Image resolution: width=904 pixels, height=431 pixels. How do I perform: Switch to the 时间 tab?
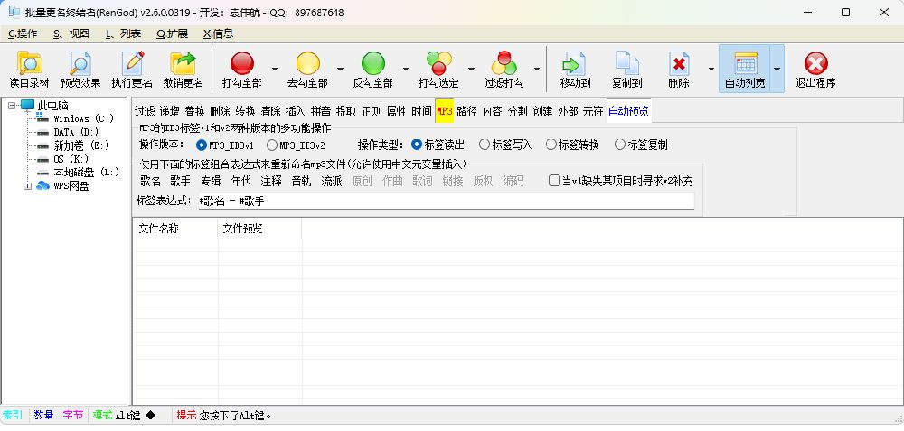(x=421, y=111)
